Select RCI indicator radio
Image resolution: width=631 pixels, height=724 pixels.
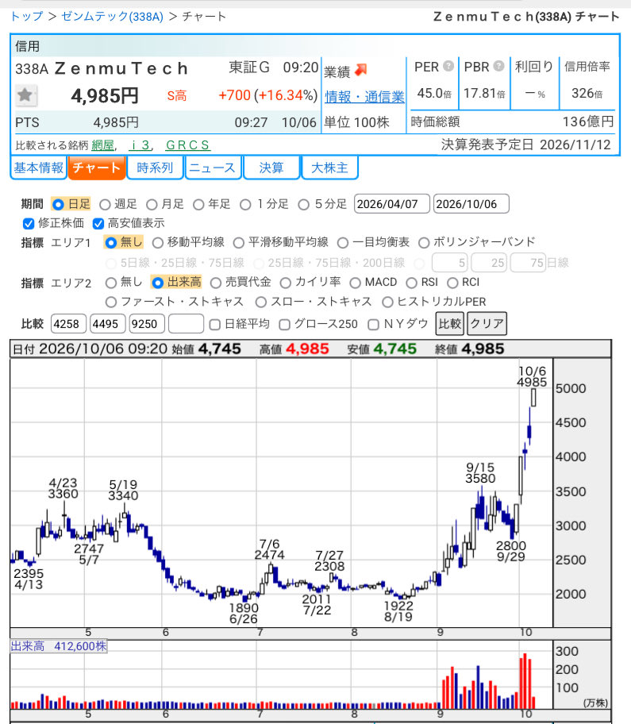click(452, 283)
